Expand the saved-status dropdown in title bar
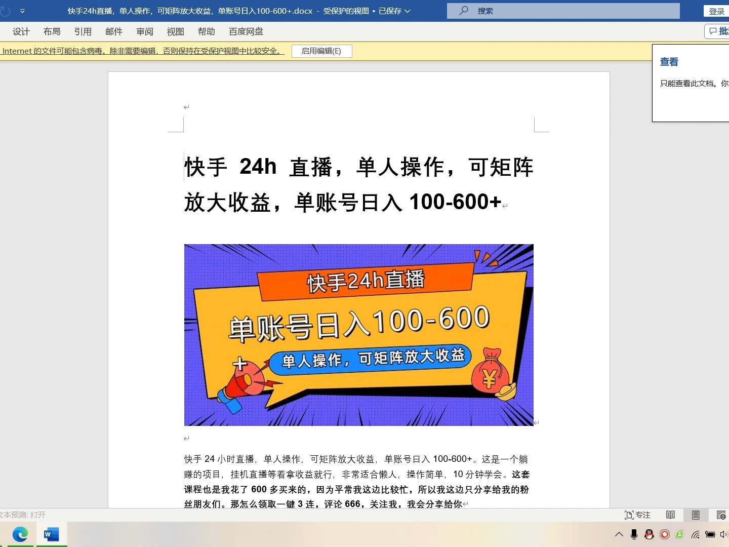This screenshot has width=729, height=547. point(408,11)
